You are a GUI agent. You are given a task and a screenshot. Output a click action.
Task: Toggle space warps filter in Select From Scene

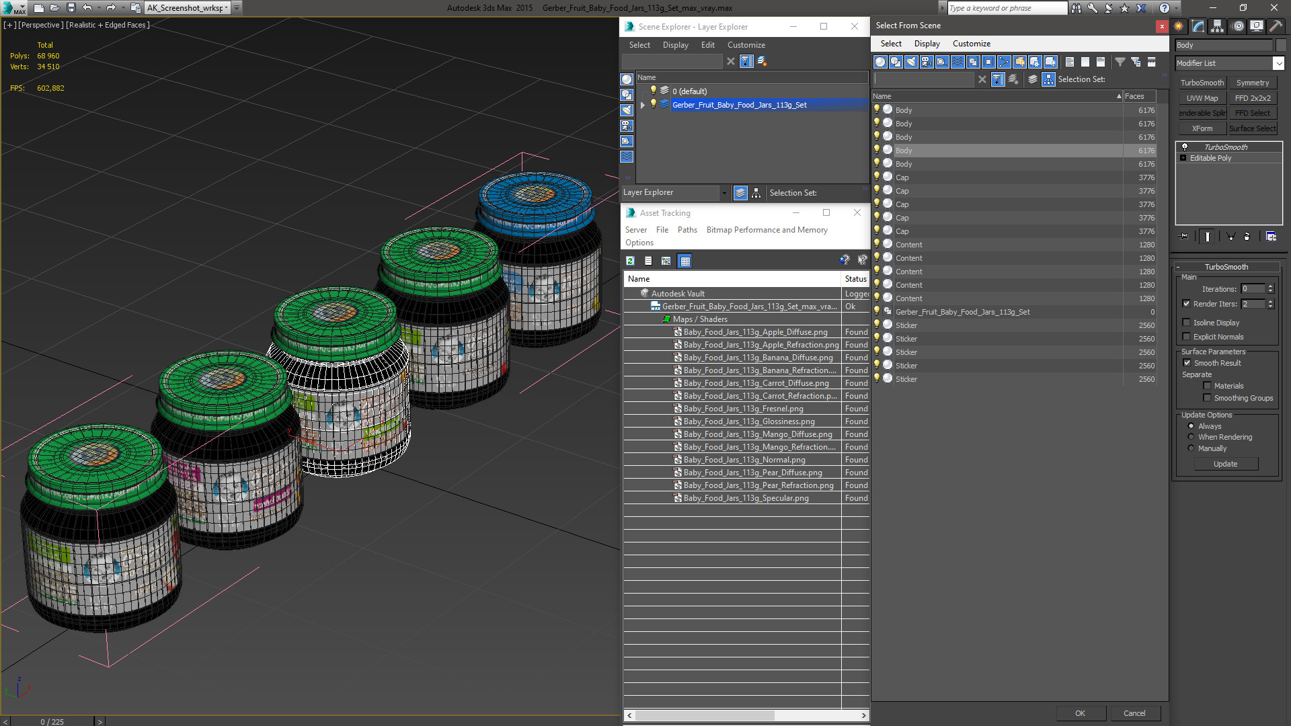(957, 62)
